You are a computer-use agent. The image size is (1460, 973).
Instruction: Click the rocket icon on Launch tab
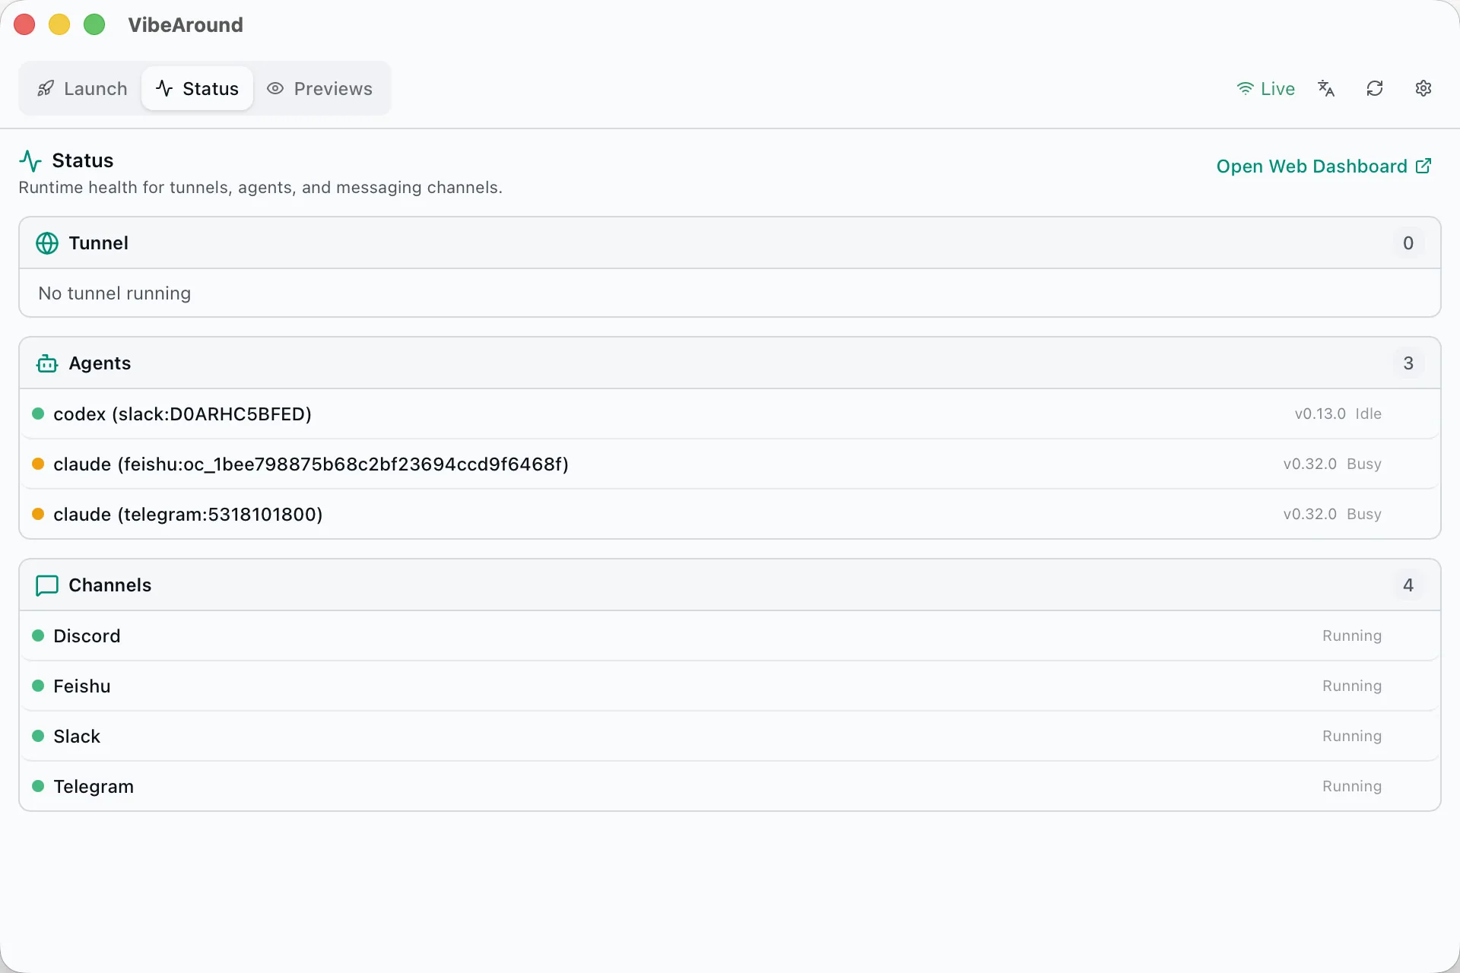click(x=46, y=89)
